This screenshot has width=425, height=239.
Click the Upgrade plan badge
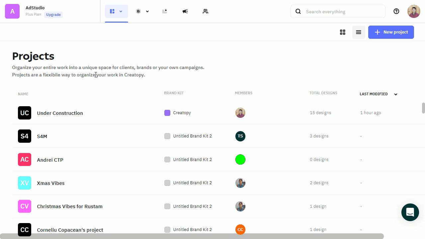[x=53, y=15]
